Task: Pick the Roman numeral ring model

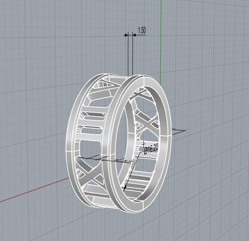Action: click(x=119, y=143)
